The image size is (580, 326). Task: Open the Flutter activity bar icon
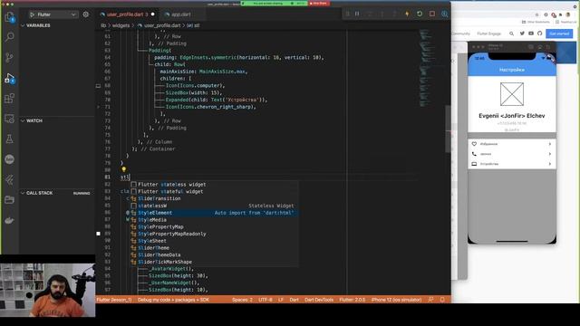pos(10,179)
